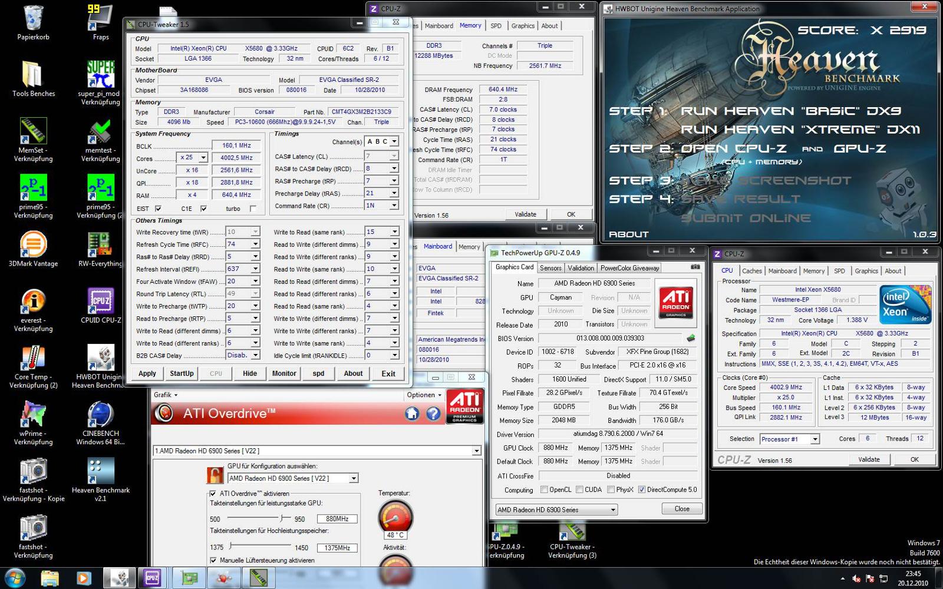Open the CPU-Z Processor #1 selection dropdown
This screenshot has width=943, height=589.
click(789, 439)
